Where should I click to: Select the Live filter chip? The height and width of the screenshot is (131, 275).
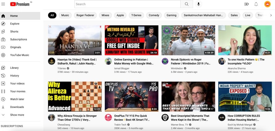click(248, 15)
